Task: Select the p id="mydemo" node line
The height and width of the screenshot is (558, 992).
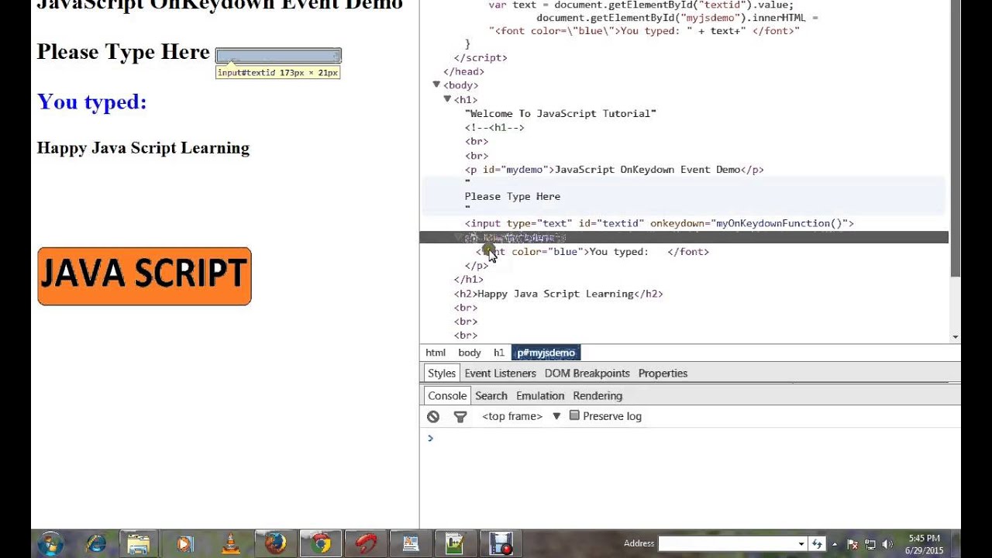Action: (x=615, y=170)
